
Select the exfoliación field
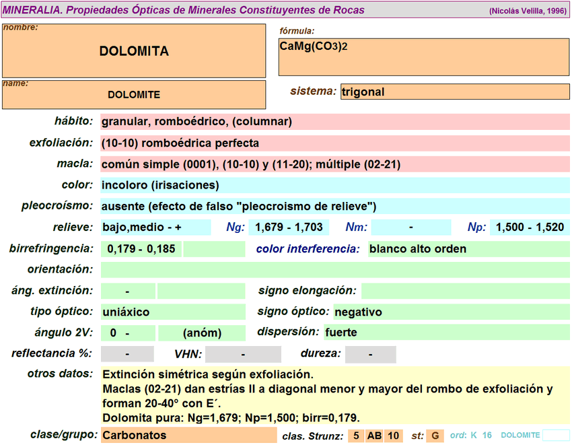tap(335, 143)
